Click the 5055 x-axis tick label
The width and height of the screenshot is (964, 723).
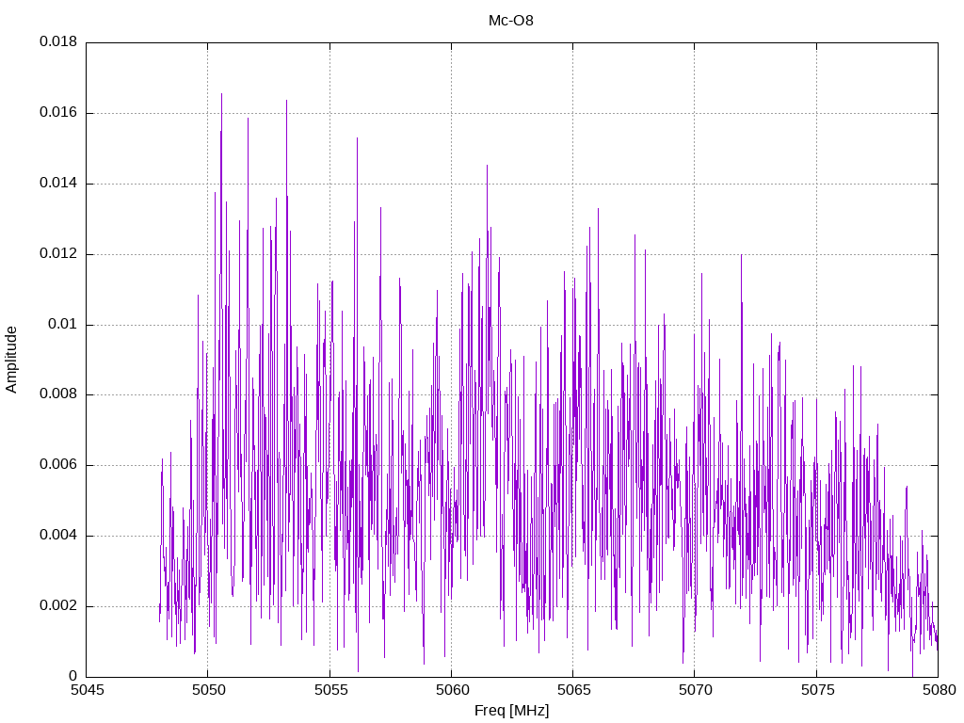329,690
